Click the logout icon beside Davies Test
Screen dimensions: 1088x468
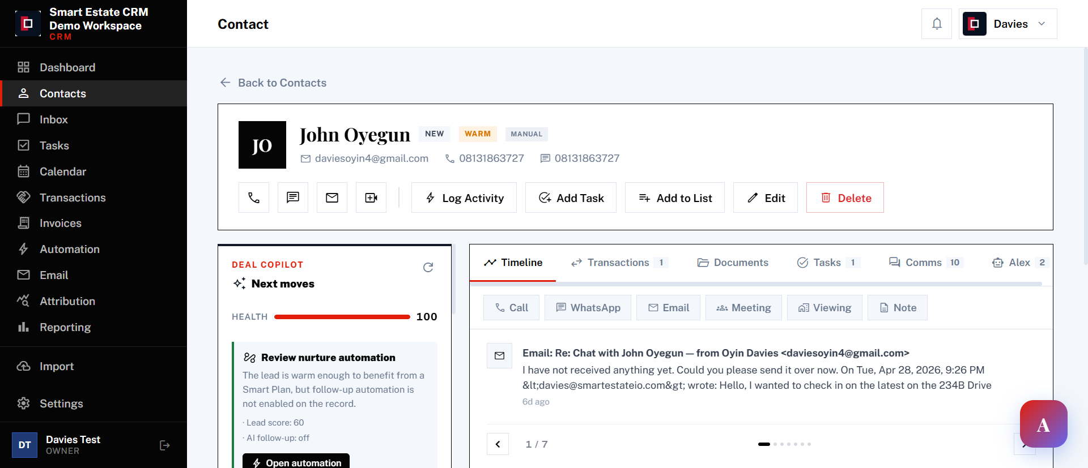(x=165, y=445)
